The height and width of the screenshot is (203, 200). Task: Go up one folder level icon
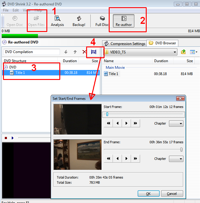coord(183,52)
